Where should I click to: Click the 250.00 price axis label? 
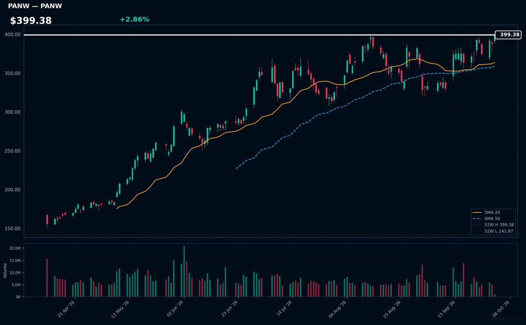click(13, 151)
